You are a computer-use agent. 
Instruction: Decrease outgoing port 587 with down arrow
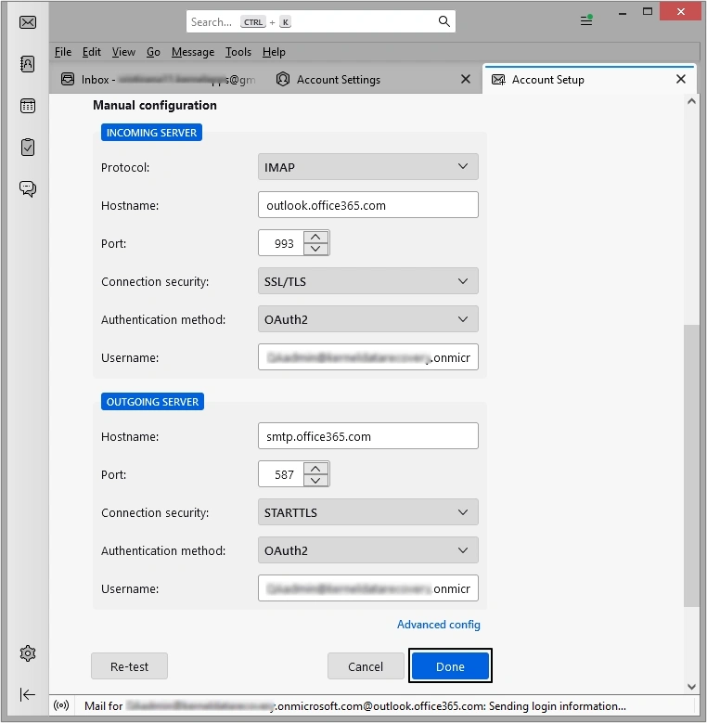(x=315, y=480)
